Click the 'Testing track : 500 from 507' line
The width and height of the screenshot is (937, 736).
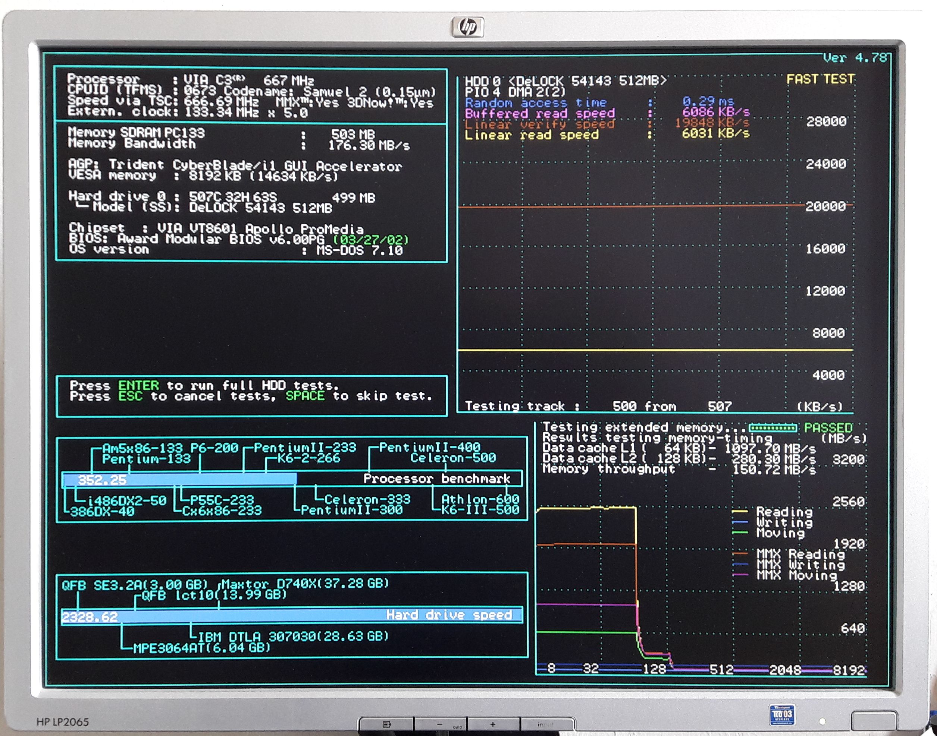tap(599, 406)
